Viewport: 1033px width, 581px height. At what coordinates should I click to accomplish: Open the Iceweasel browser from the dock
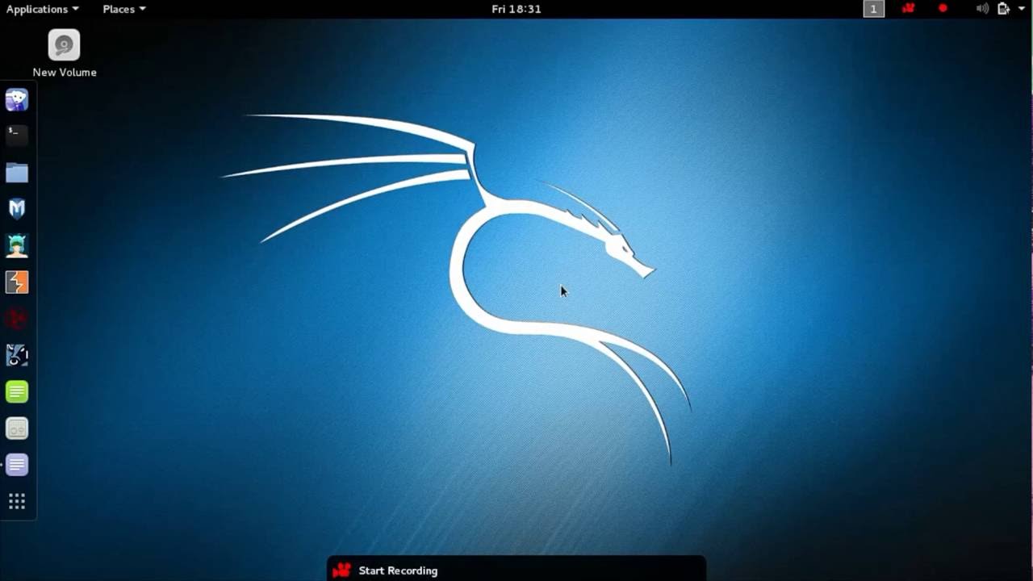(17, 100)
